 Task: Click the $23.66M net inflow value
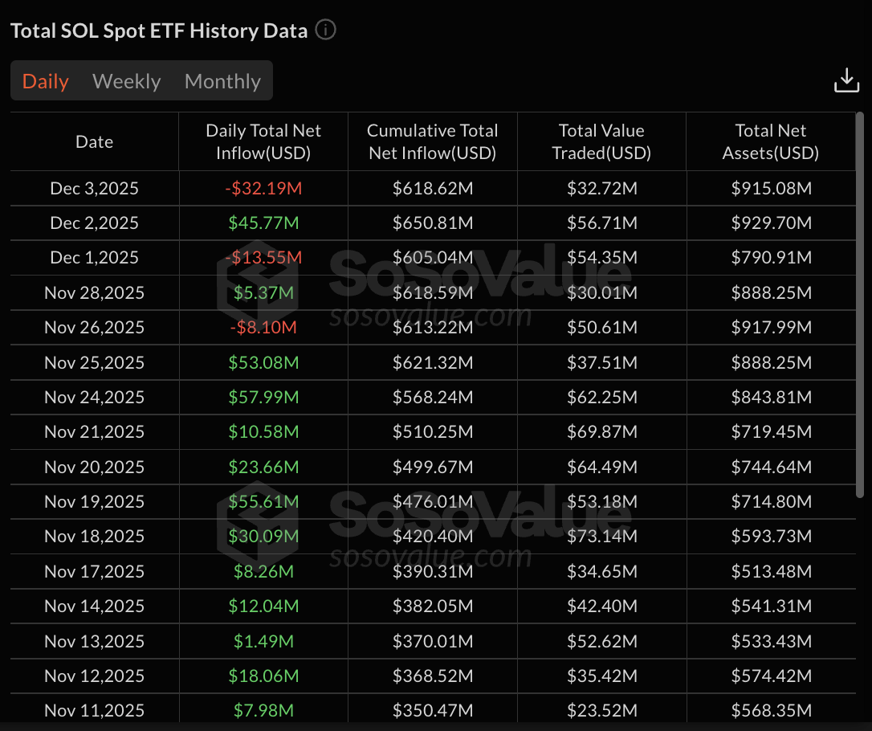coord(263,467)
